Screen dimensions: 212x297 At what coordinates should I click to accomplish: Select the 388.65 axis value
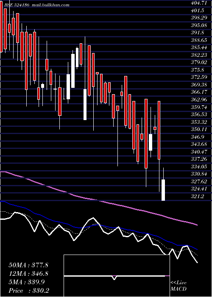[x=199, y=40]
